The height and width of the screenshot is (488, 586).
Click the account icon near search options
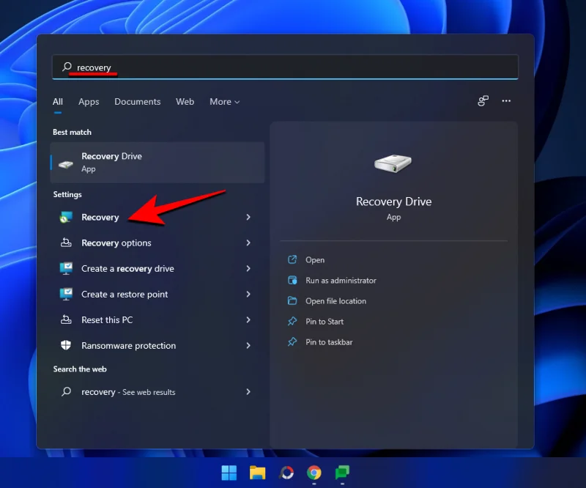pos(483,101)
